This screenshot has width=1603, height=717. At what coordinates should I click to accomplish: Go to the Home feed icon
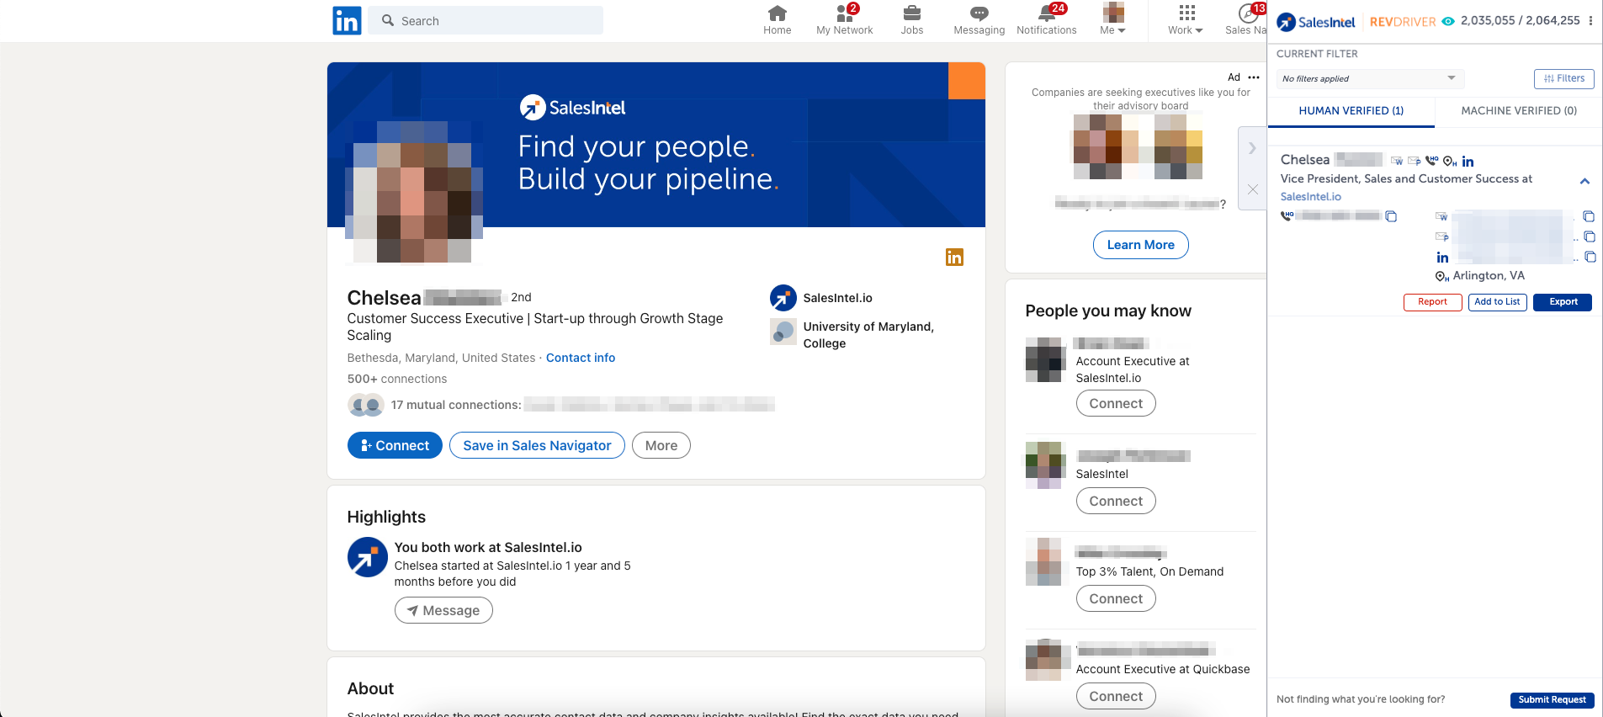pos(778,13)
